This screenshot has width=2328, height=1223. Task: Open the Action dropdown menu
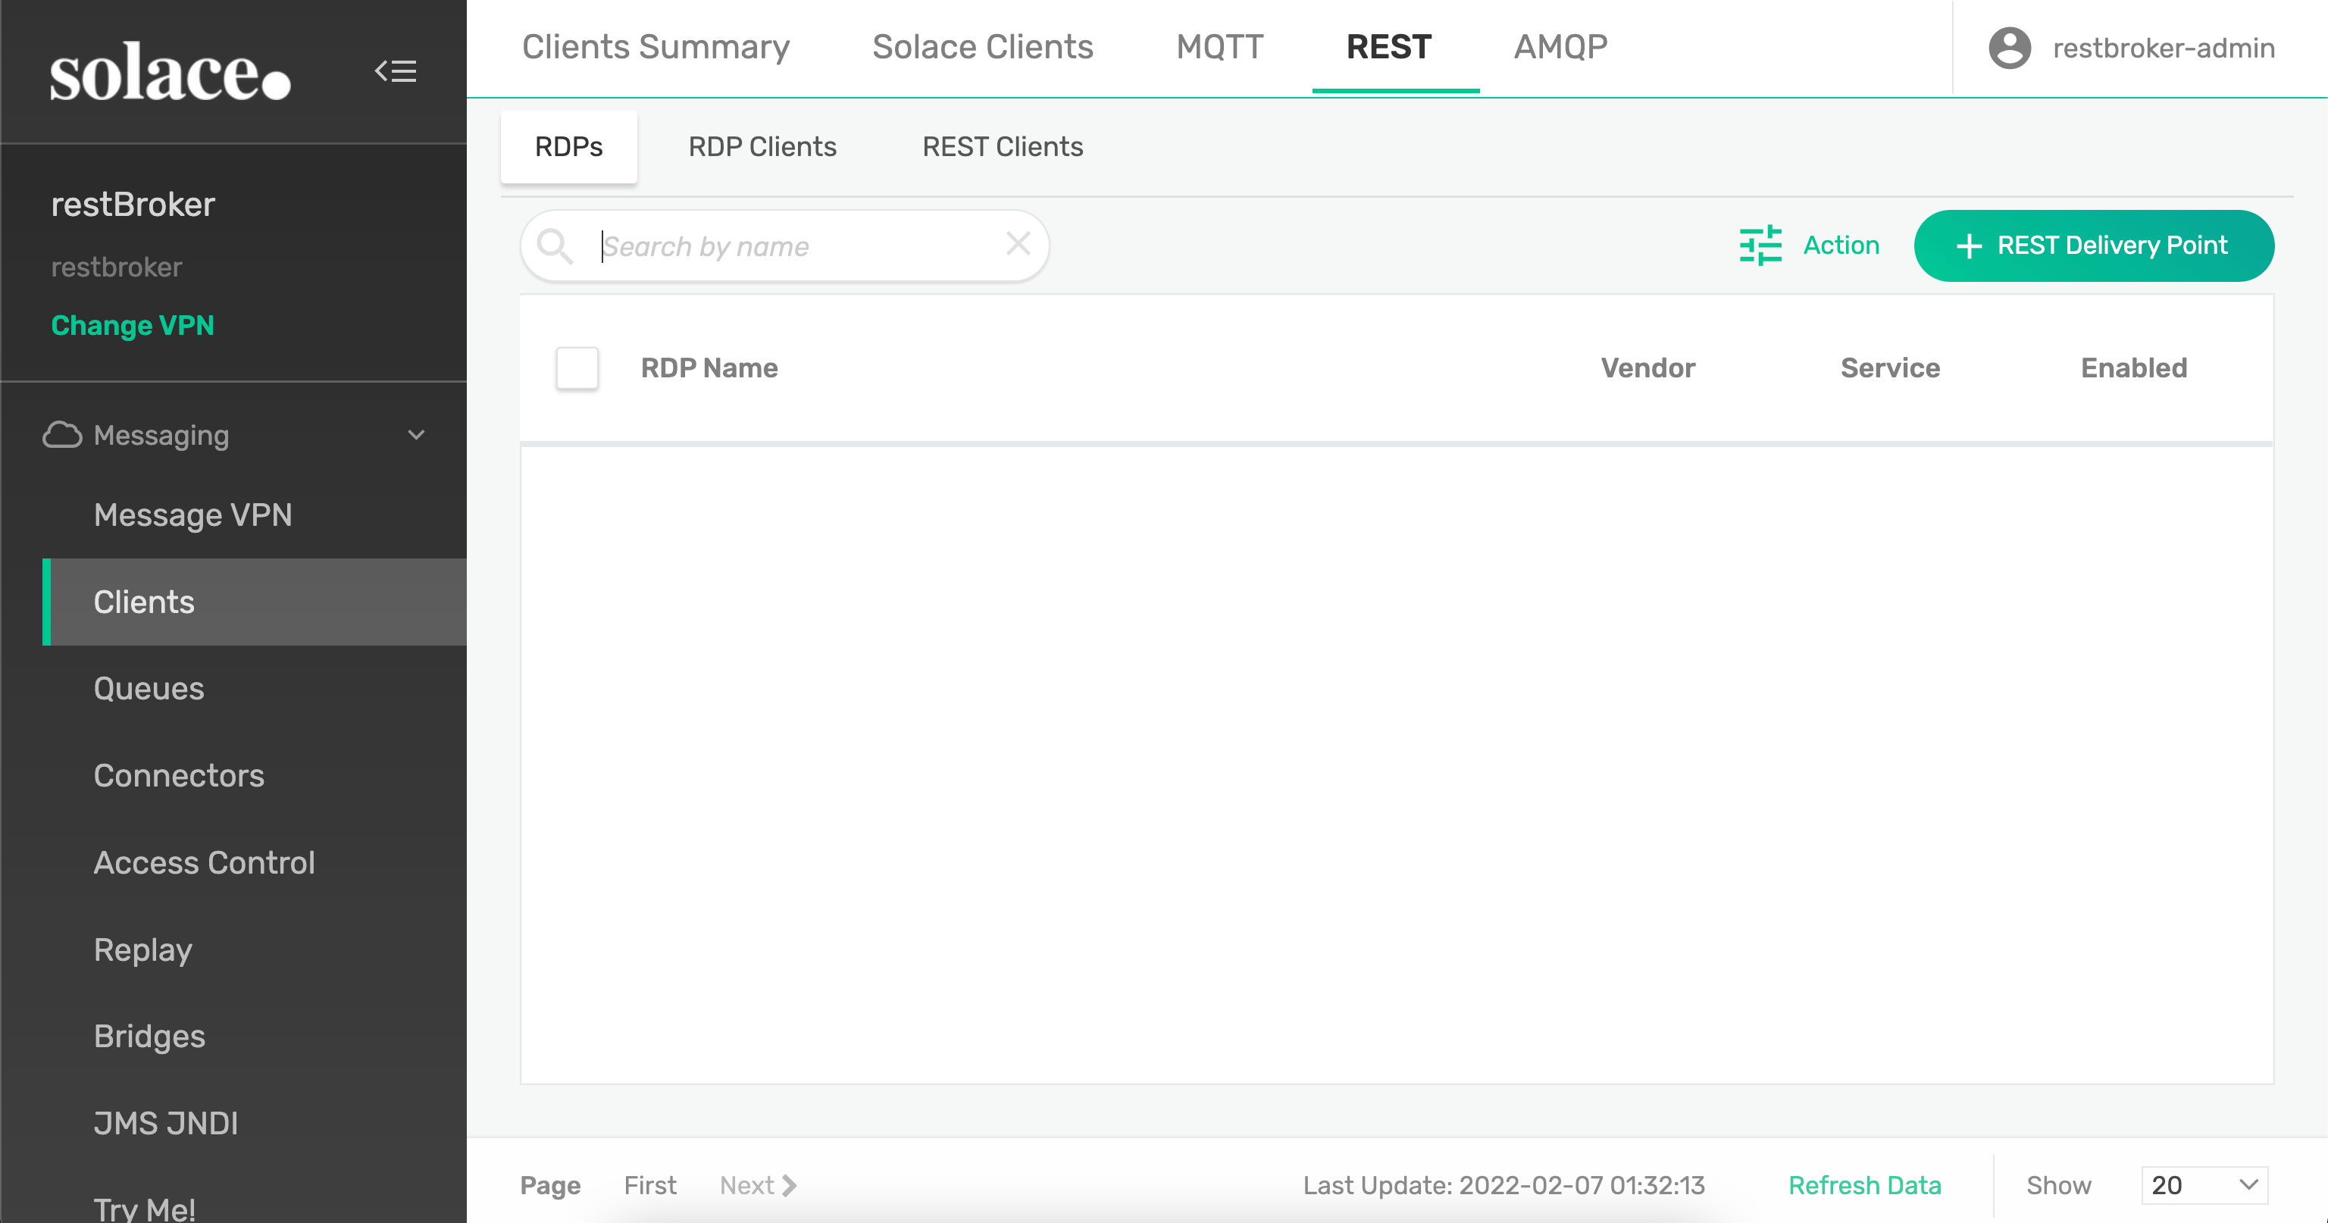(x=1840, y=245)
